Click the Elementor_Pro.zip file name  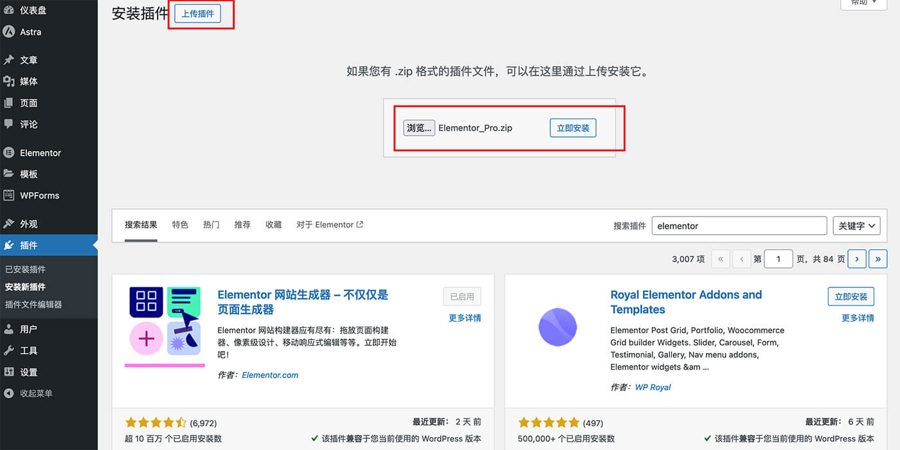[475, 128]
